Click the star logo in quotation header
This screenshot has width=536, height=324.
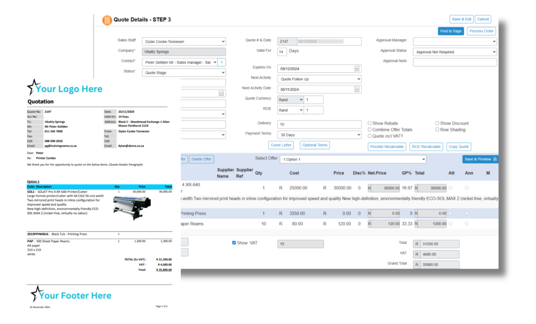coord(33,87)
